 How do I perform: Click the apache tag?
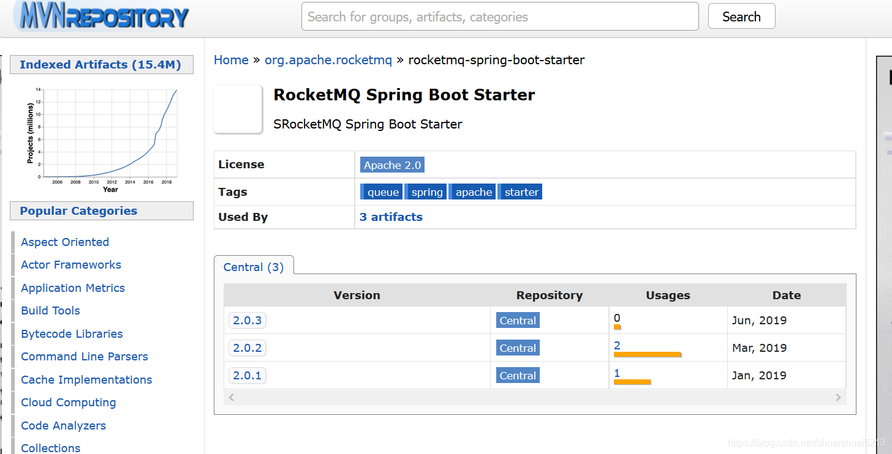coord(472,192)
